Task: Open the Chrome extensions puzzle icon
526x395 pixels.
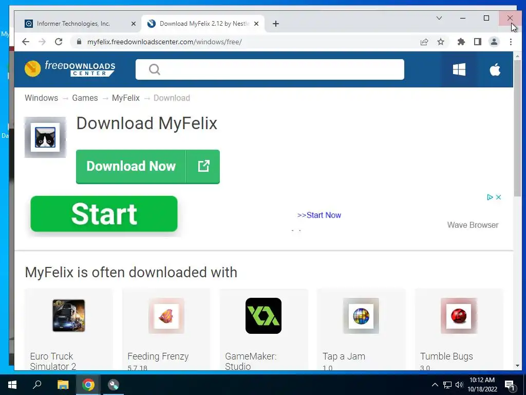Action: point(461,42)
